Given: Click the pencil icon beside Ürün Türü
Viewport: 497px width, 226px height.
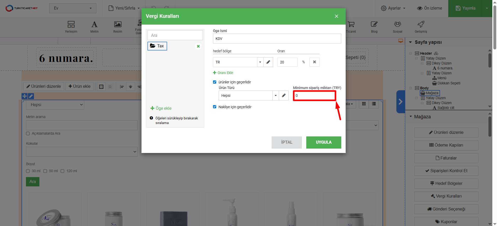Looking at the screenshot, I should (x=284, y=96).
